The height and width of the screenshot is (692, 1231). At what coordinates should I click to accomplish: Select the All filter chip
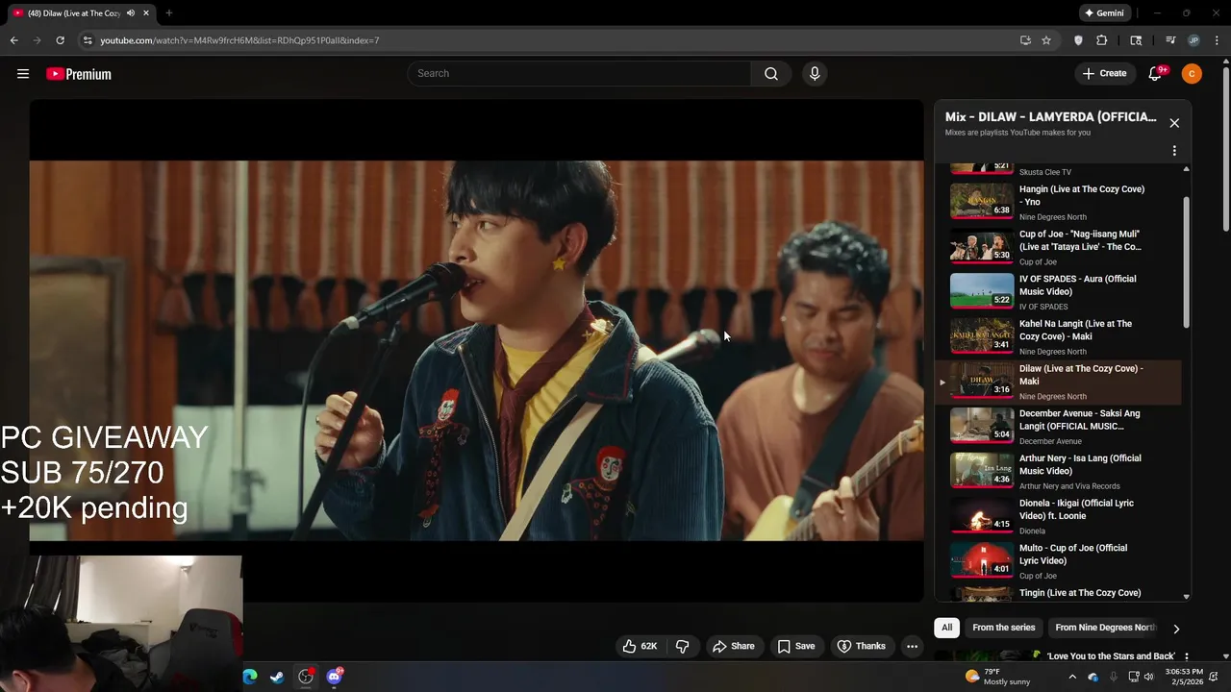coord(946,628)
